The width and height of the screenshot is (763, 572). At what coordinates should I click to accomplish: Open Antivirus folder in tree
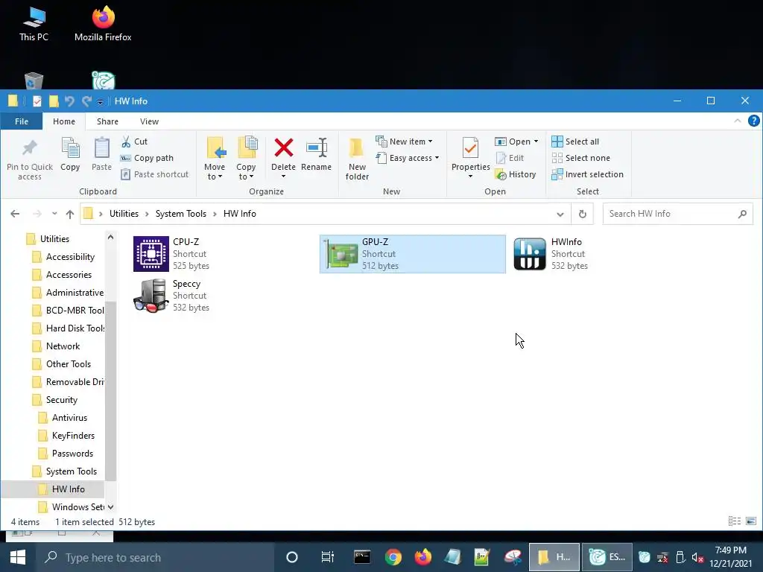[69, 418]
